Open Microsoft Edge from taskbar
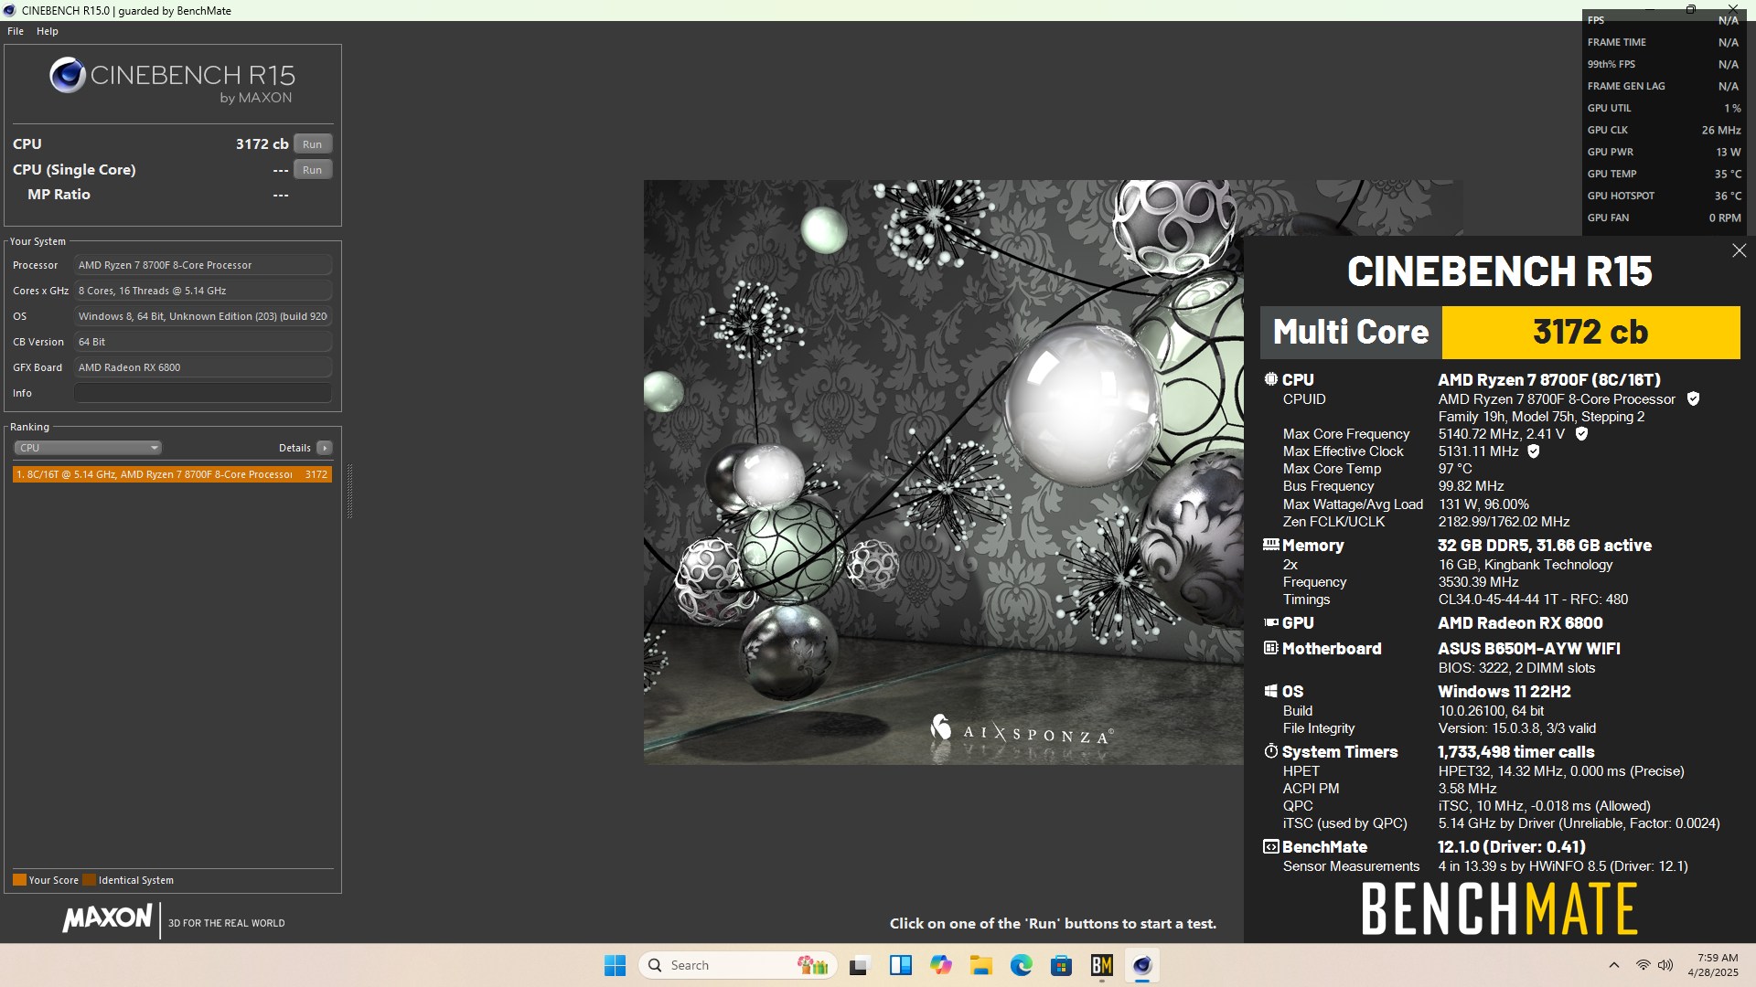1756x987 pixels. [x=1022, y=965]
